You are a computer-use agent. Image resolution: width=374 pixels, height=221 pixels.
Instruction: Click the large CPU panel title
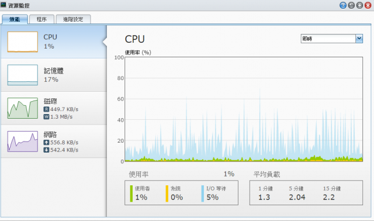coord(135,39)
